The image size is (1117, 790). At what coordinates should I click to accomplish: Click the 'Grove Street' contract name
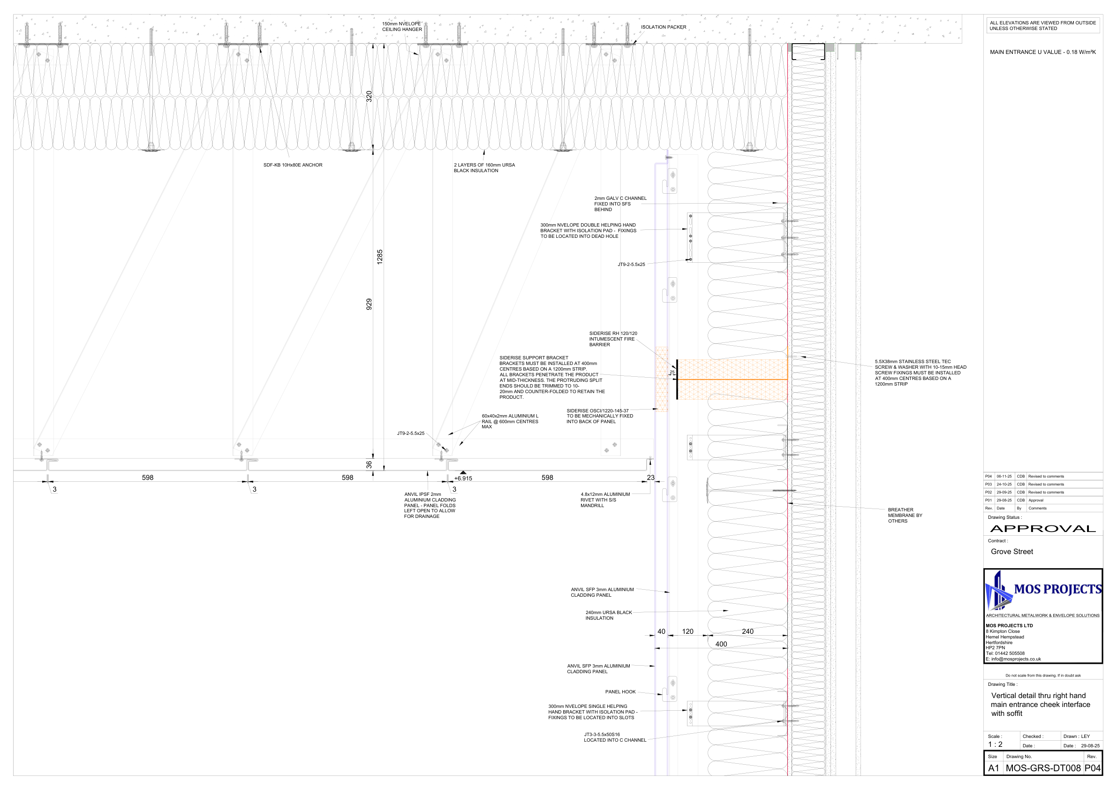pos(1012,552)
